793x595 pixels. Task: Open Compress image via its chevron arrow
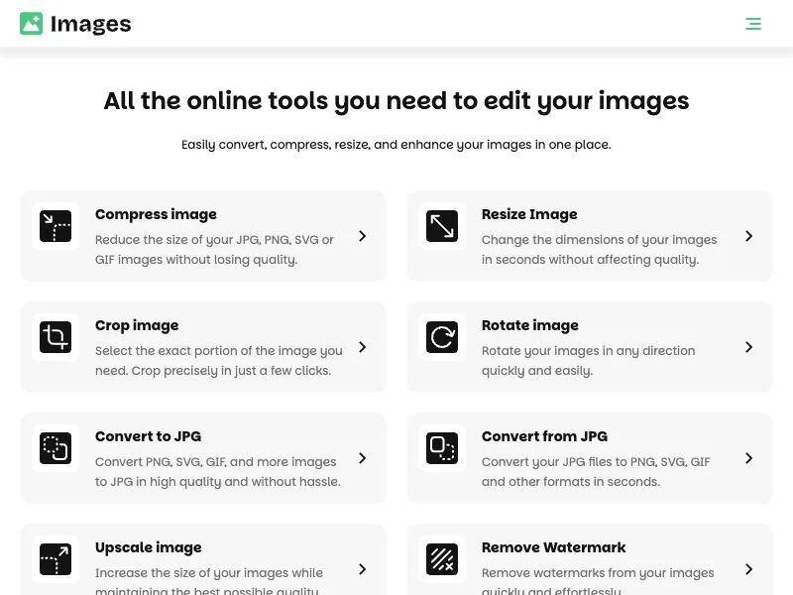[x=362, y=236]
